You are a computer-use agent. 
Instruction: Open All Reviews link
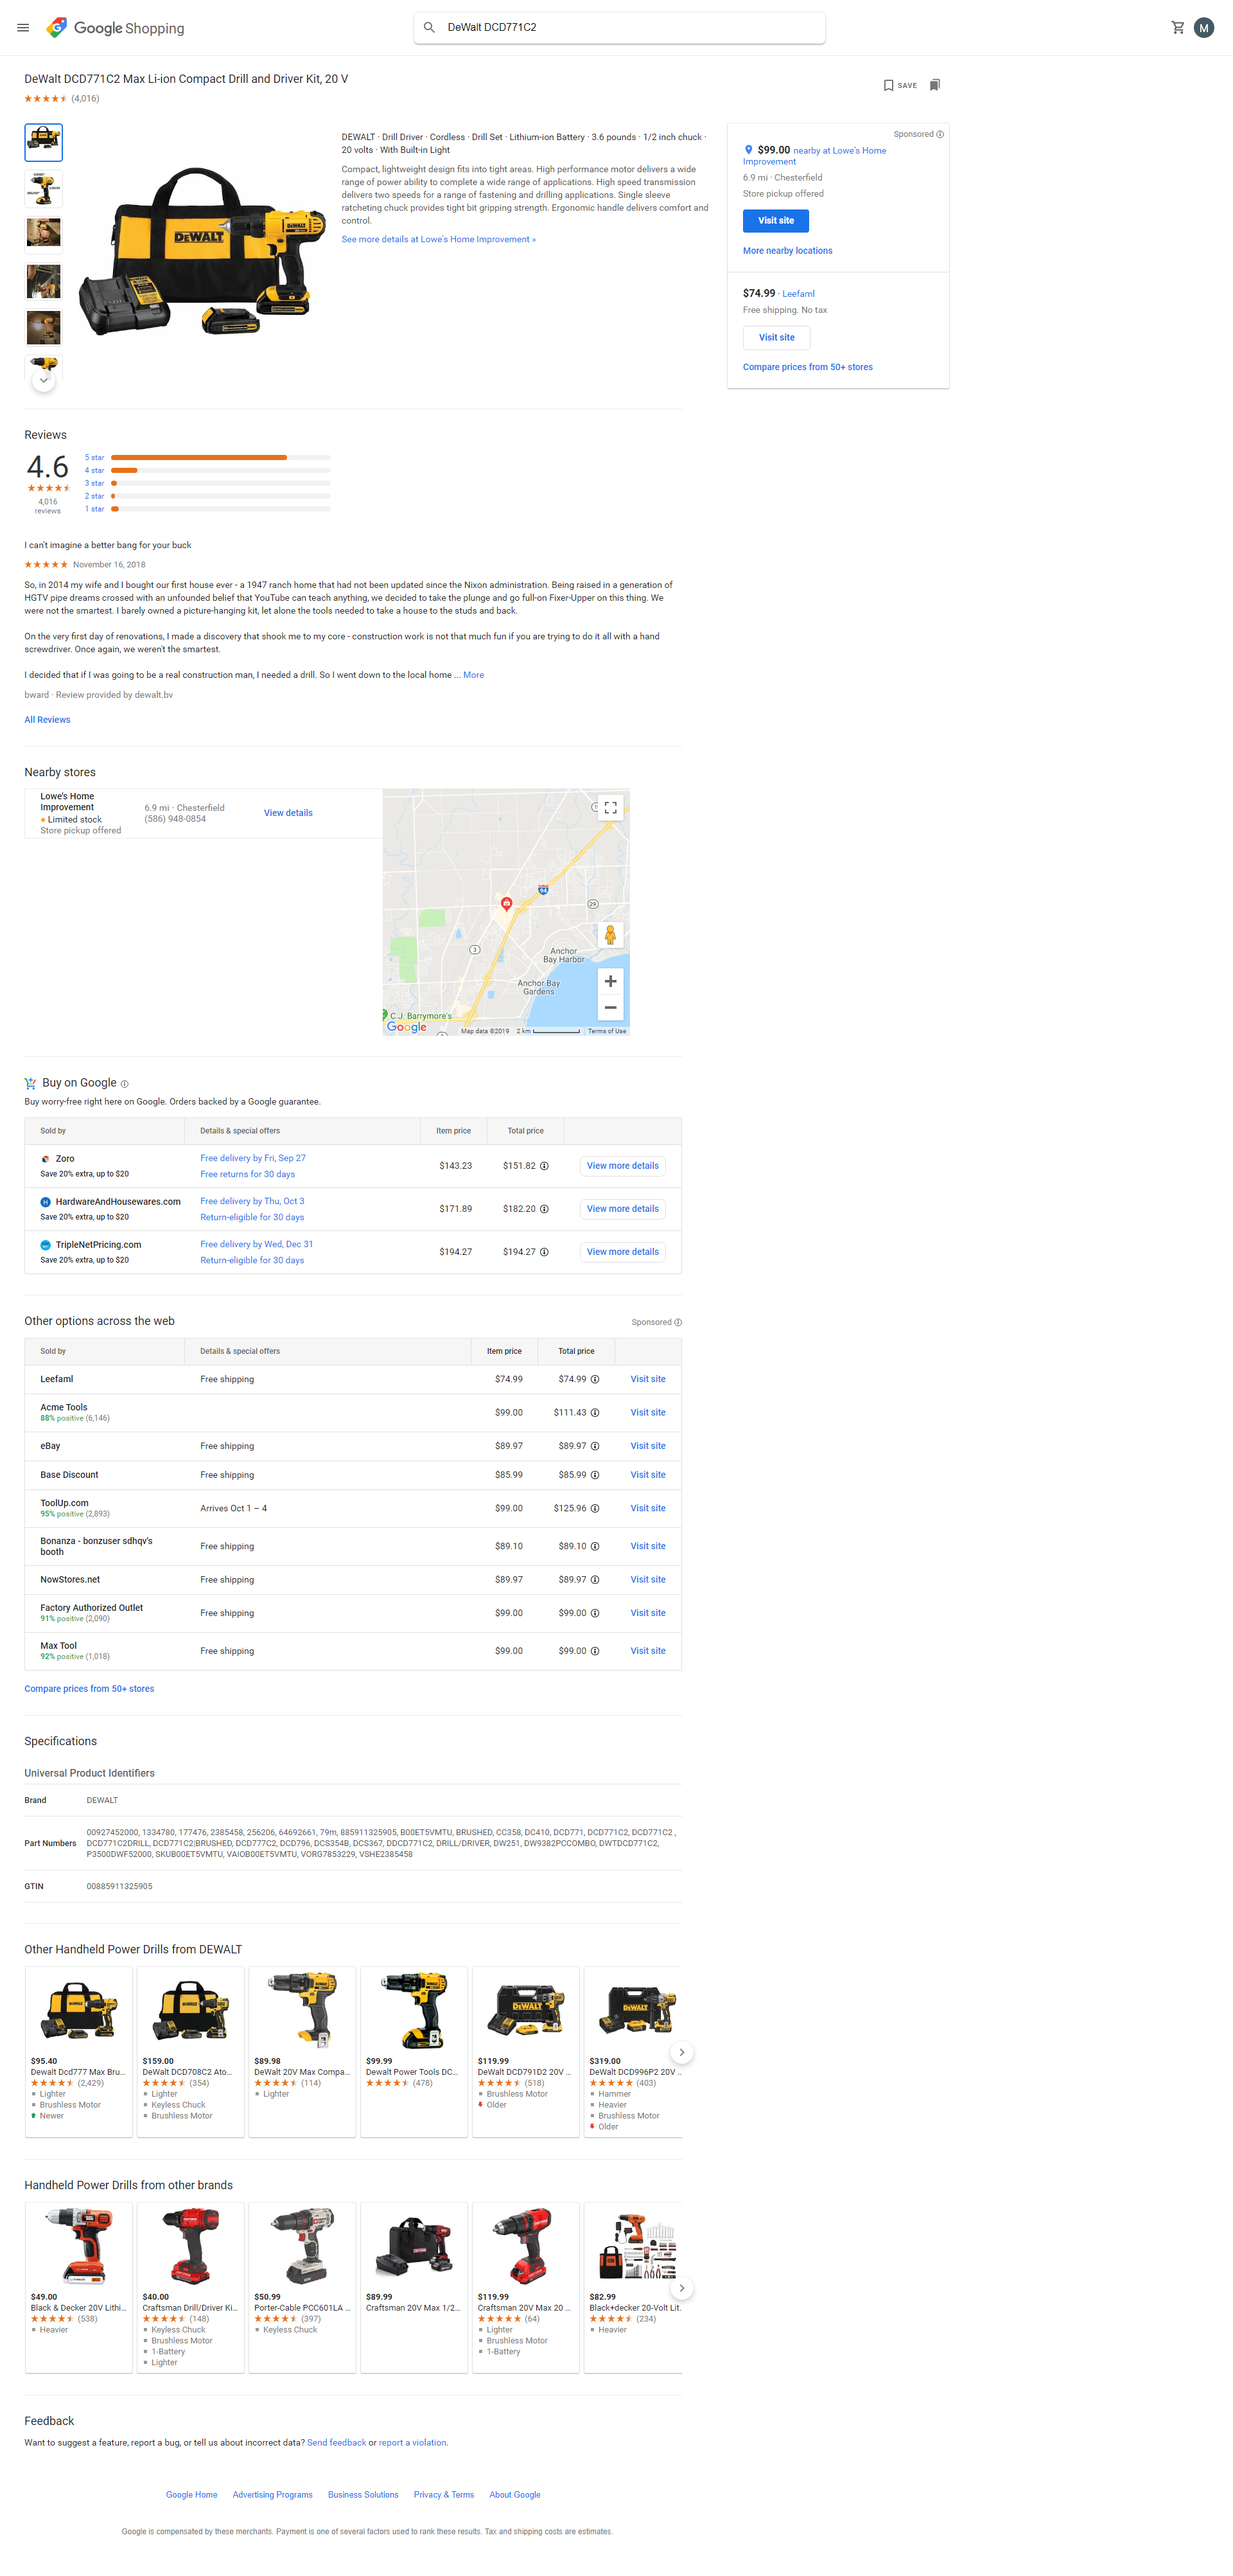[x=47, y=720]
